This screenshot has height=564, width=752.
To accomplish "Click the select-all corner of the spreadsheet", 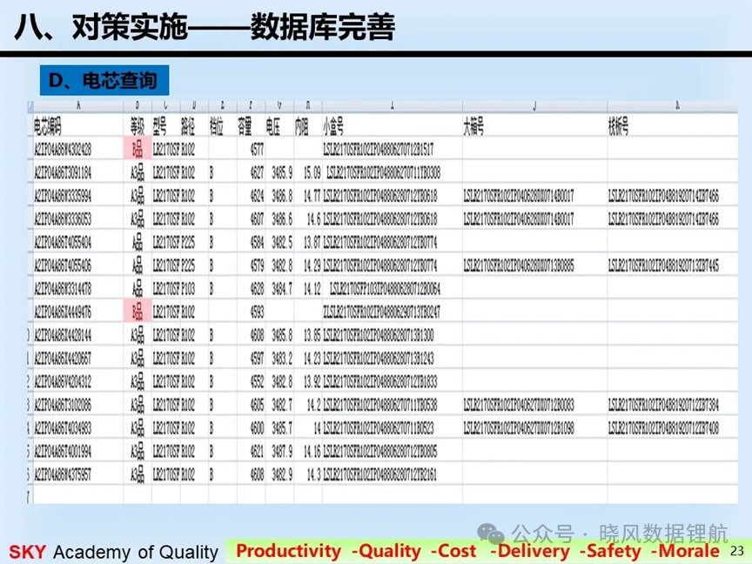I will point(30,106).
